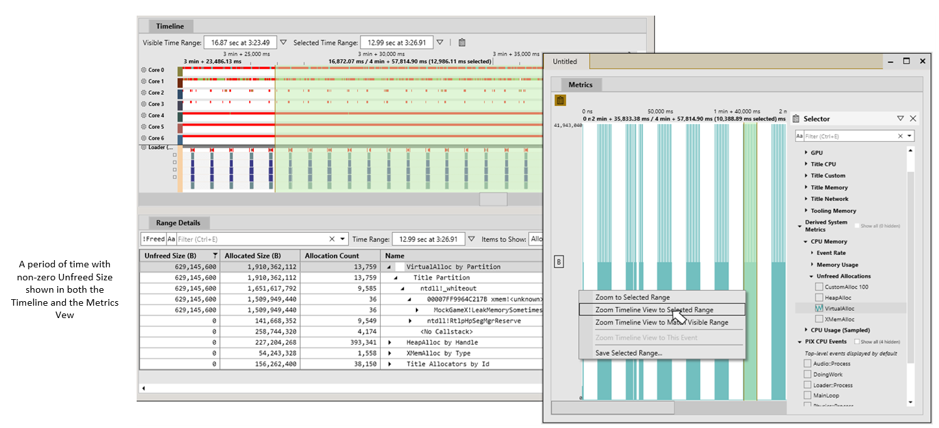Choose Zoom Timeline View to Match Visible Range

(662, 323)
